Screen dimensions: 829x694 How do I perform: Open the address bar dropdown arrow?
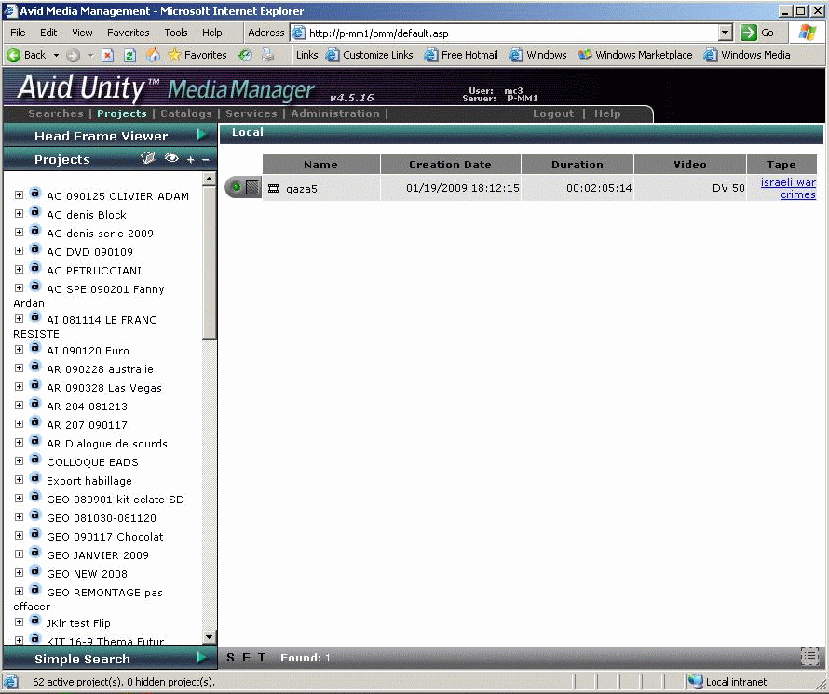[726, 33]
